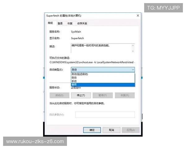Switch to the 常规 tab
The height and width of the screenshot is (149, 186).
(x=50, y=23)
